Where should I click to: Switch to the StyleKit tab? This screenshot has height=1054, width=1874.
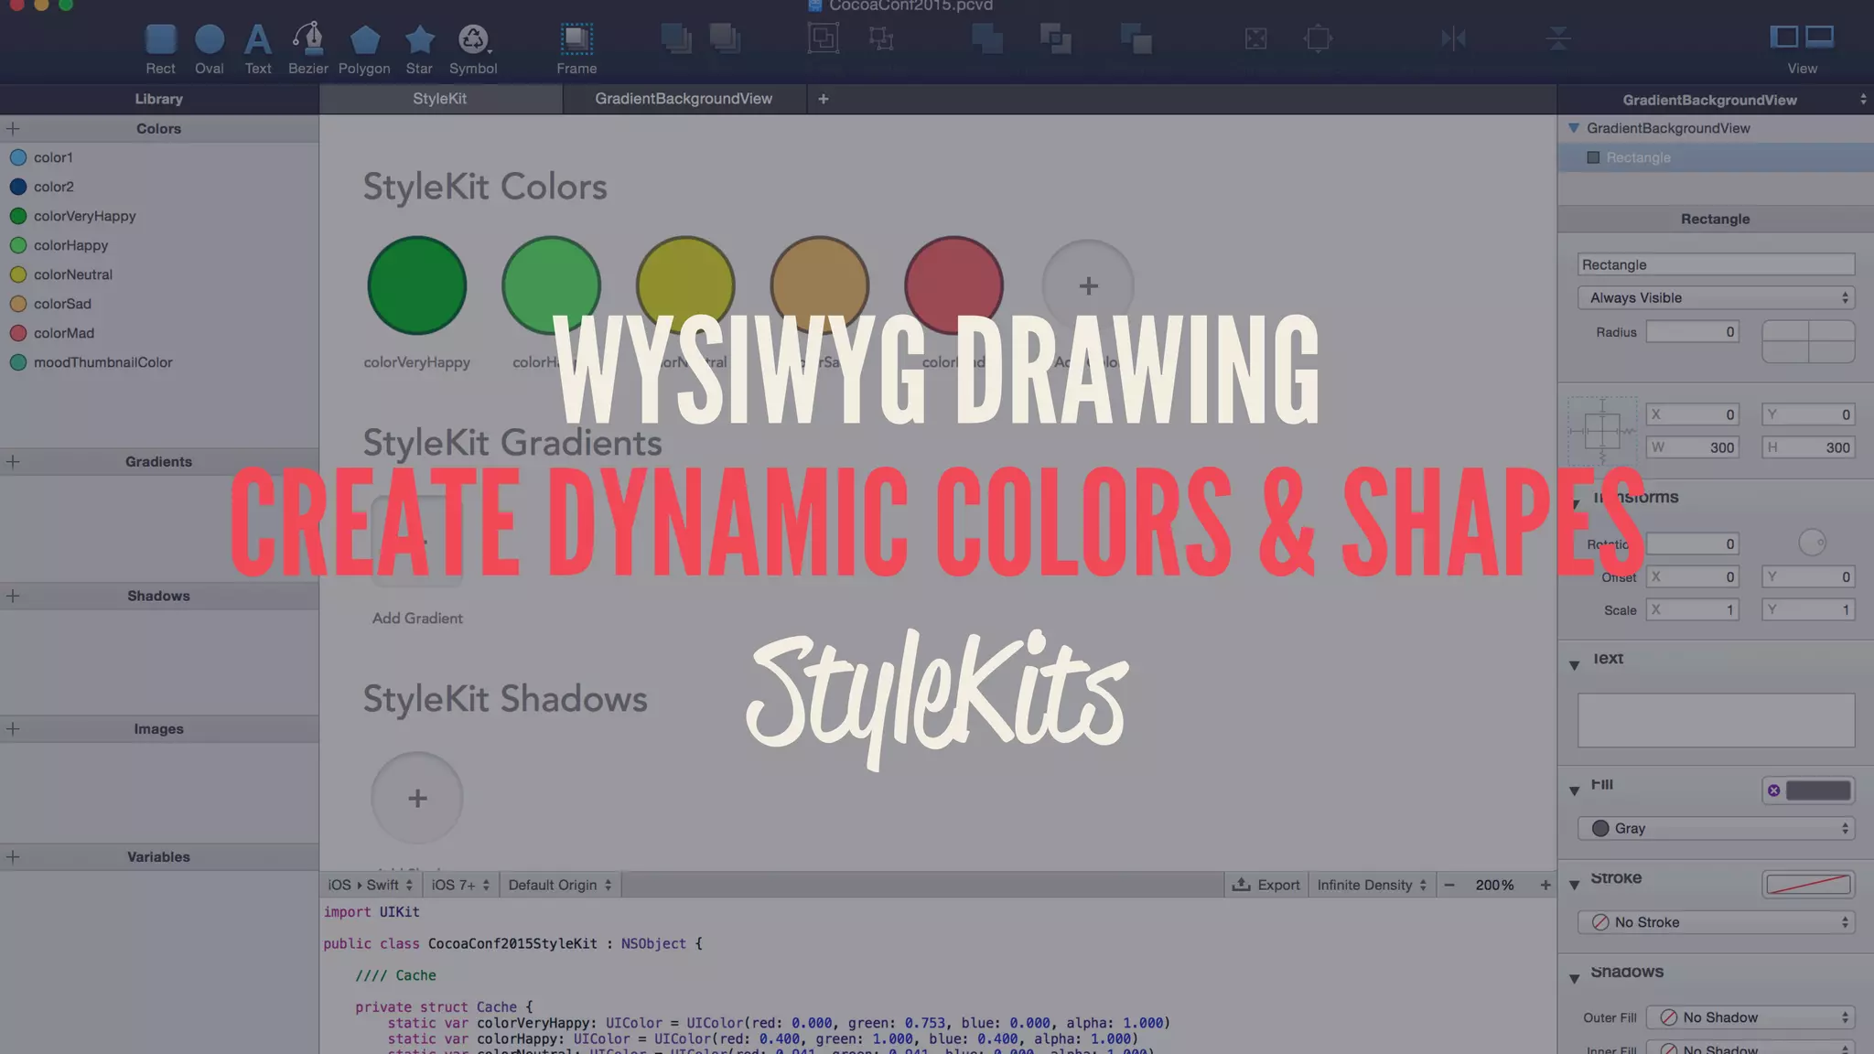(x=440, y=99)
